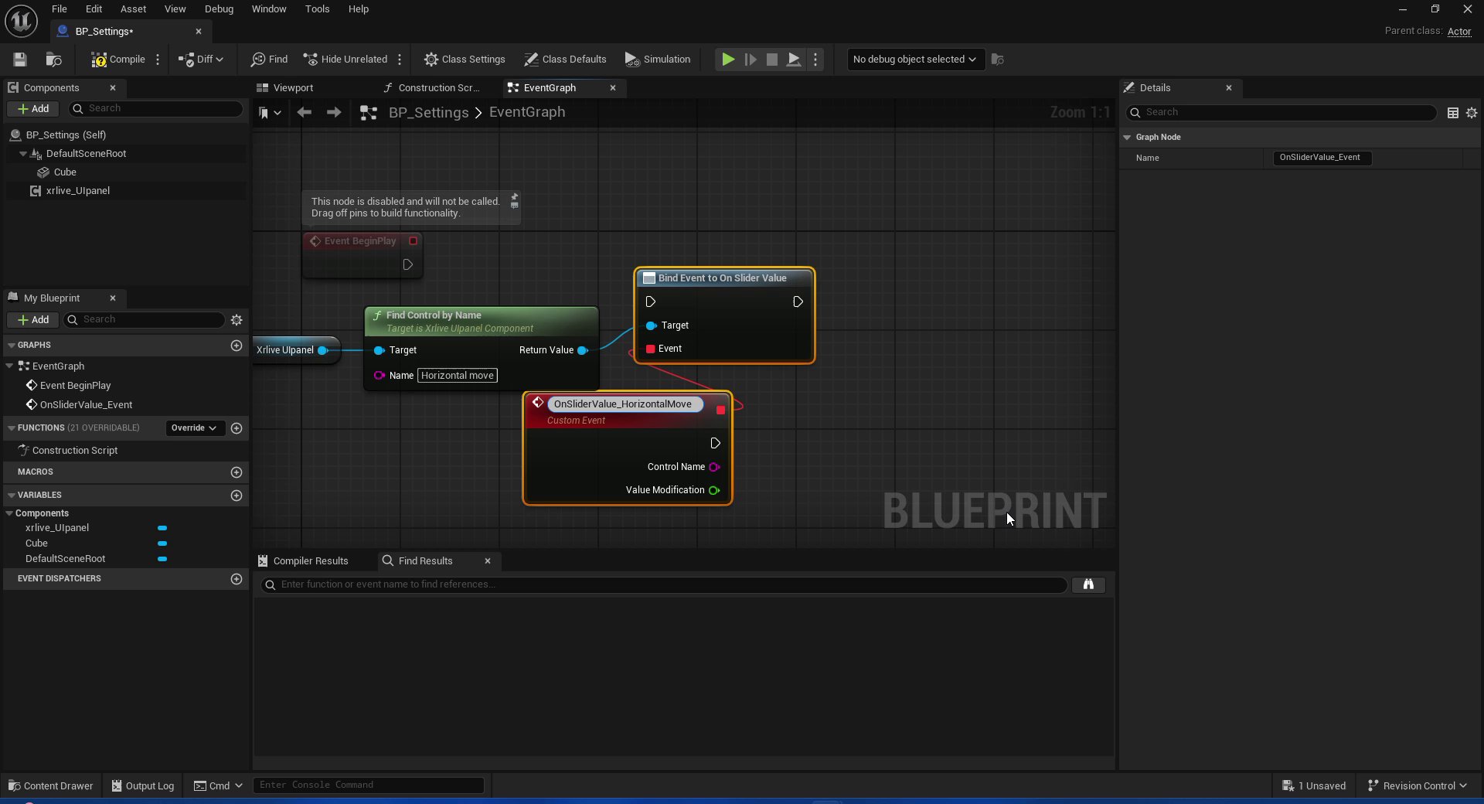Open the Diff dropdown
The height and width of the screenshot is (804, 1484).
pos(201,60)
